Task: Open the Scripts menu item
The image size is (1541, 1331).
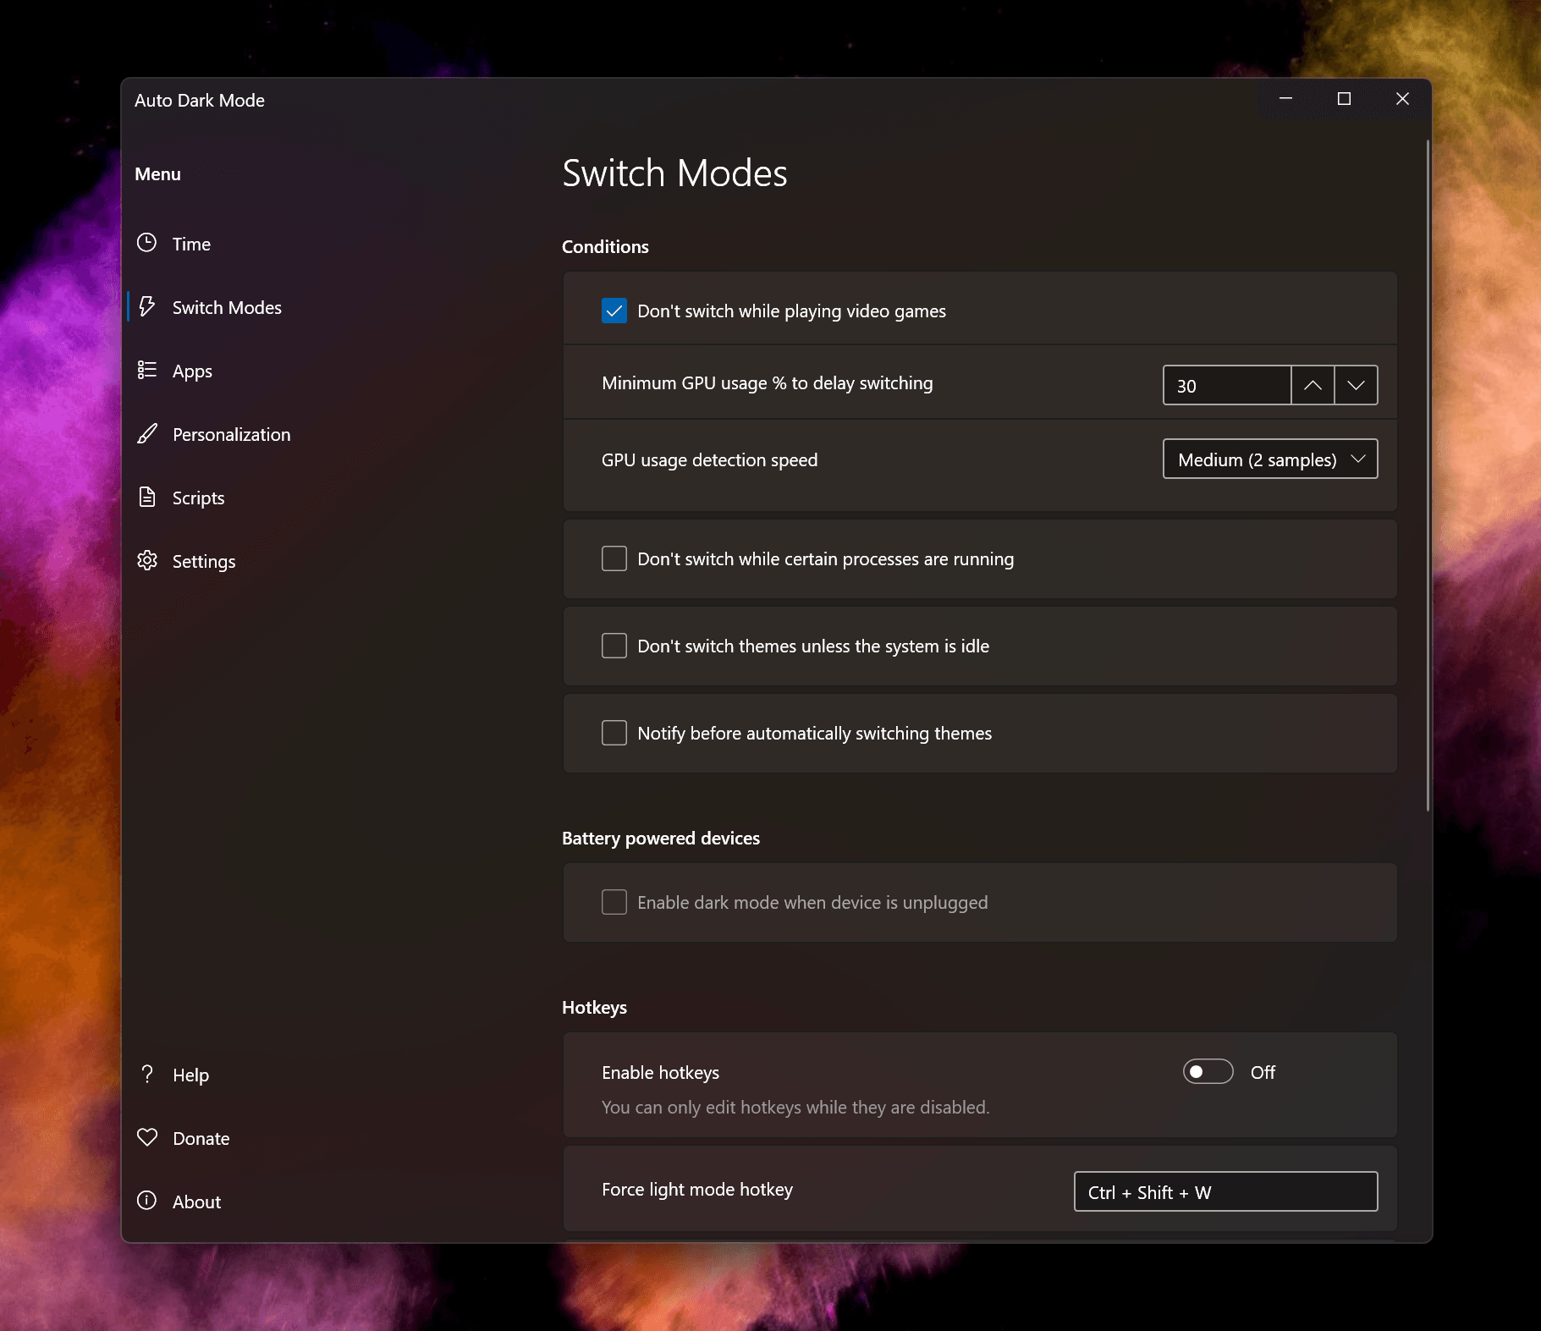Action: [198, 498]
